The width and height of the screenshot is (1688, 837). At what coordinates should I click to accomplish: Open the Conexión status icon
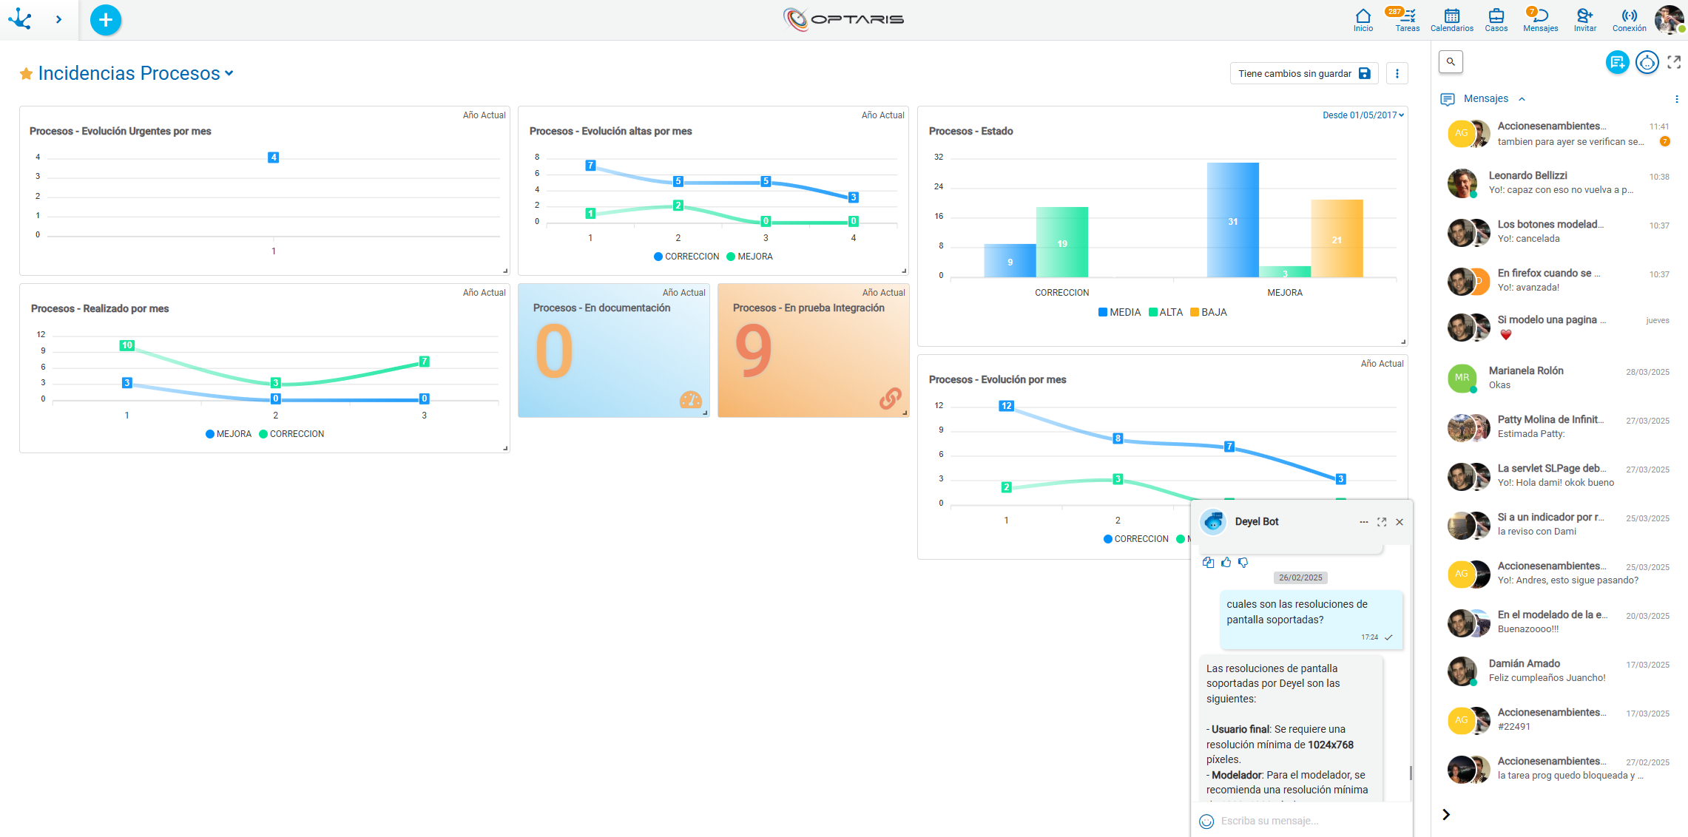pyautogui.click(x=1629, y=19)
